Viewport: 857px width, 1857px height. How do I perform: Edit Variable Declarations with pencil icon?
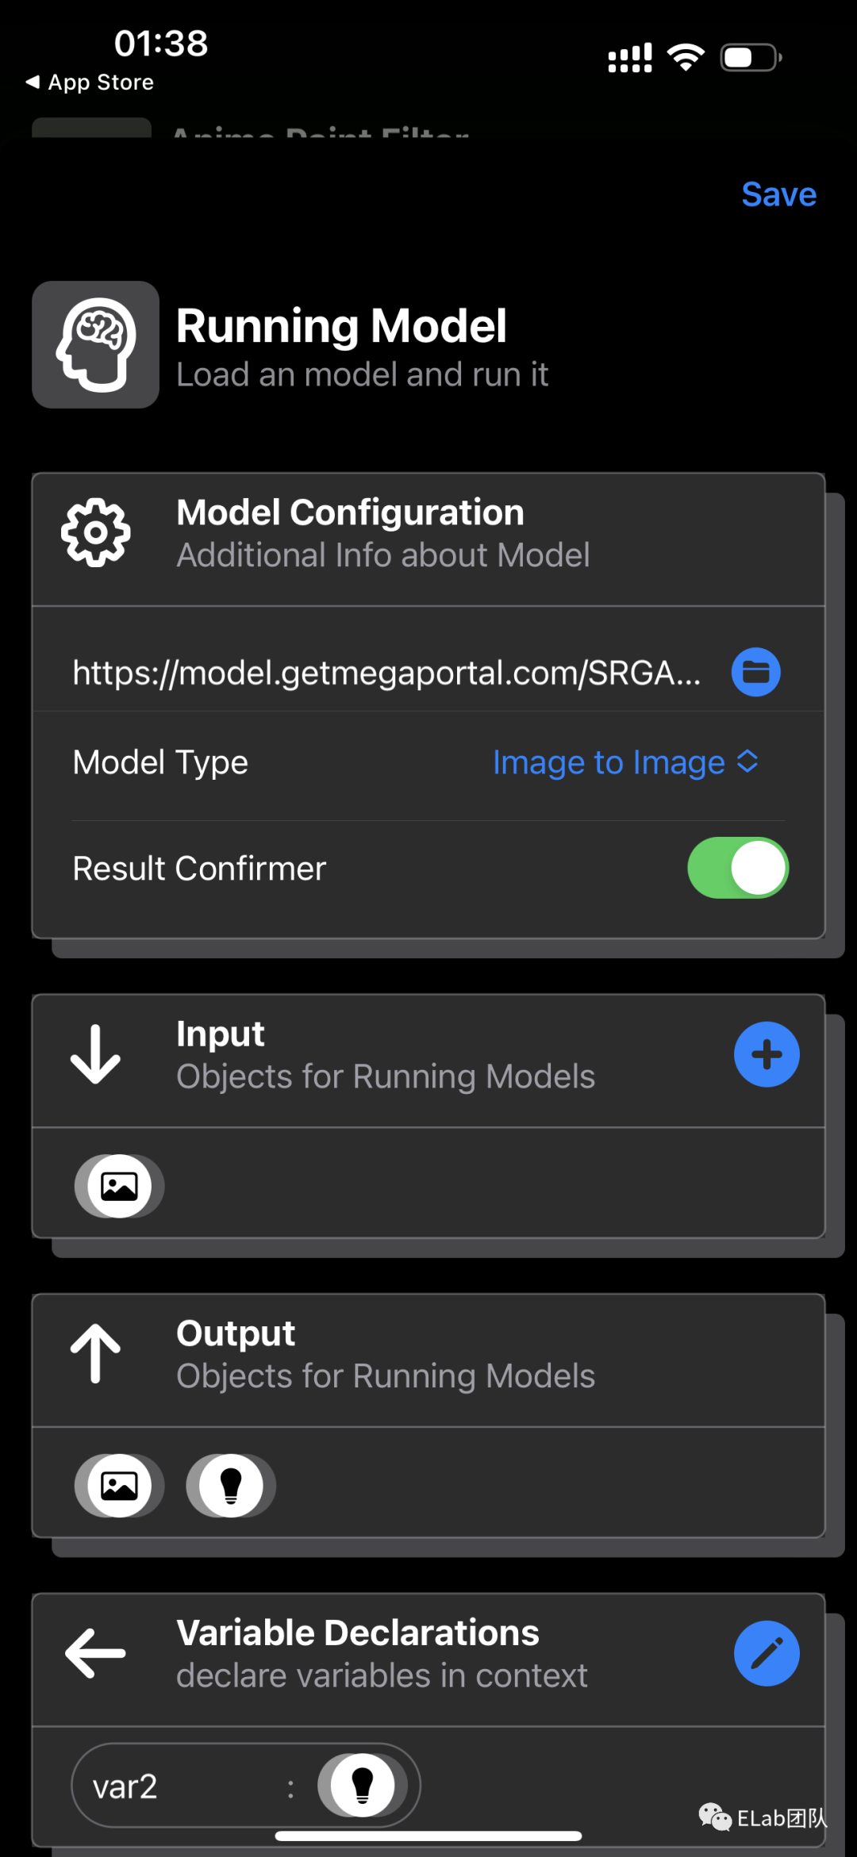pyautogui.click(x=766, y=1653)
